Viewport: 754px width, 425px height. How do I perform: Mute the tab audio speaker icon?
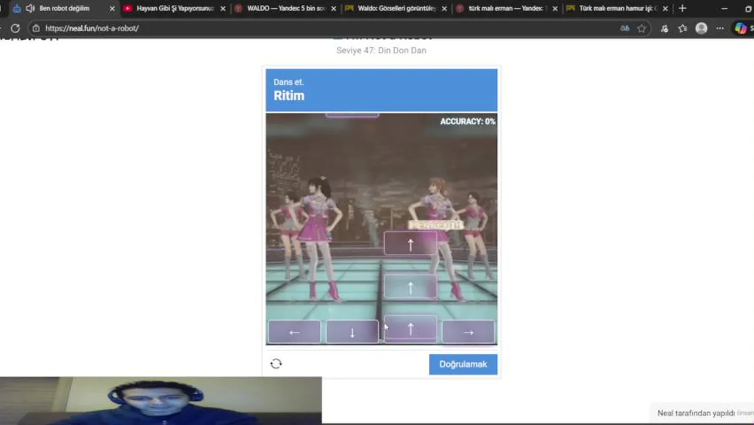point(30,8)
